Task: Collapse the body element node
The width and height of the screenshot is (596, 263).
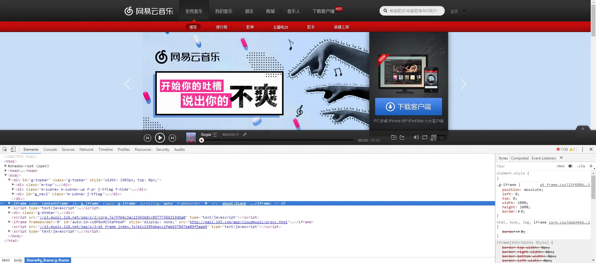Action: coord(6,175)
